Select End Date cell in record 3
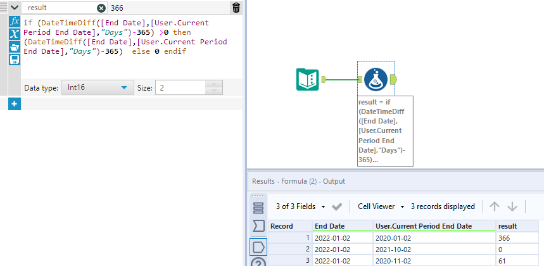This screenshot has width=544, height=266. tap(343, 260)
